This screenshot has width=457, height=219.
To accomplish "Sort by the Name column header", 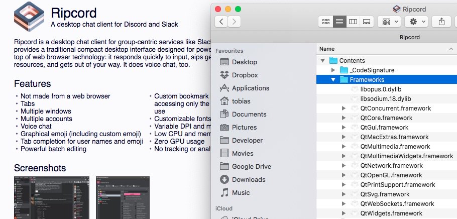I will coord(387,49).
